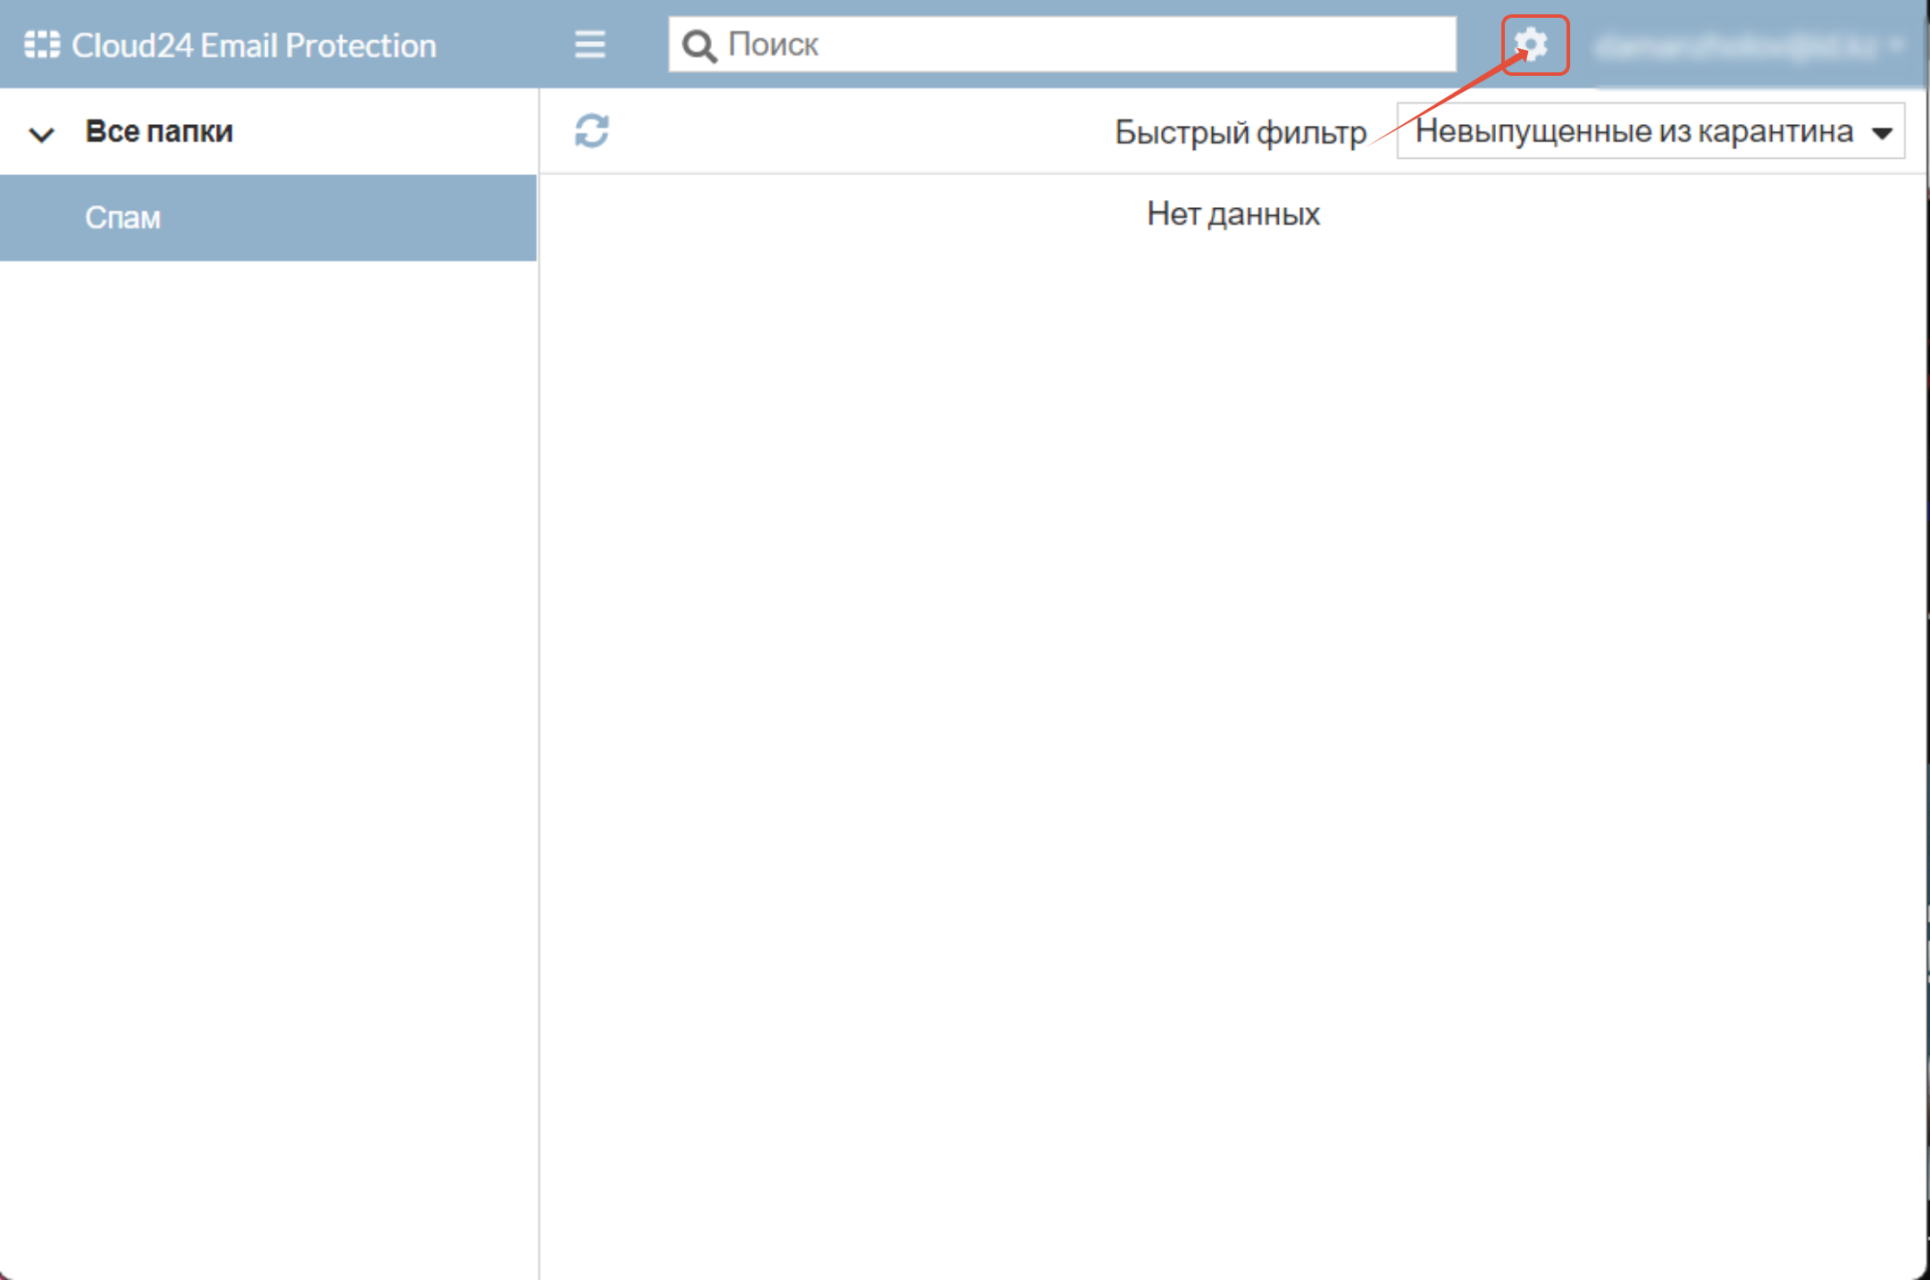Click the magnifier icon in search box
Screen dimensions: 1930x1280
point(698,46)
